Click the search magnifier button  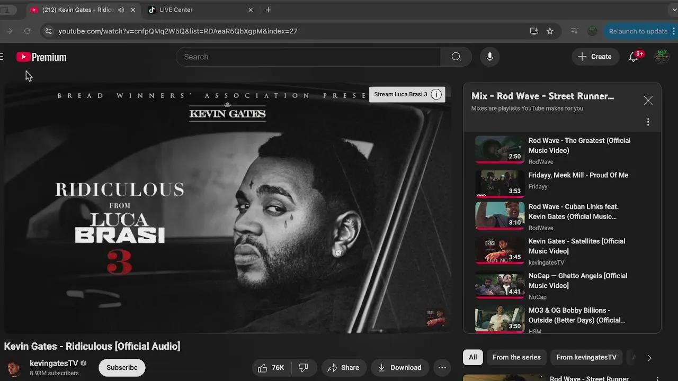click(456, 57)
